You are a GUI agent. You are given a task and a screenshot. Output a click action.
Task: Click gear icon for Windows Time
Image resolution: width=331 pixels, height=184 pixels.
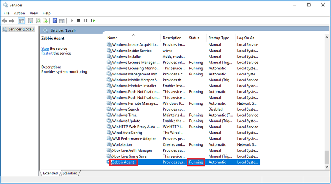(109, 115)
